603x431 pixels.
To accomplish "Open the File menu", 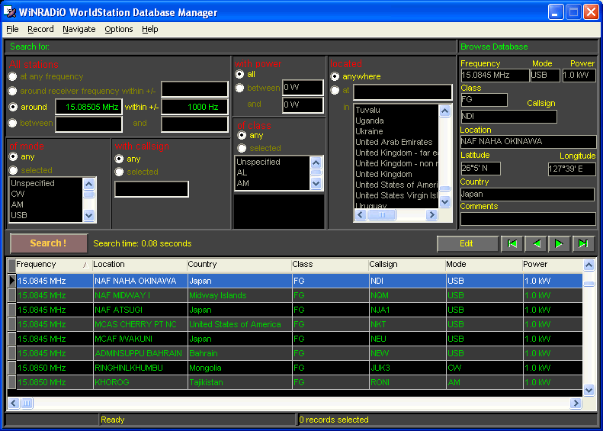I will (12, 29).
